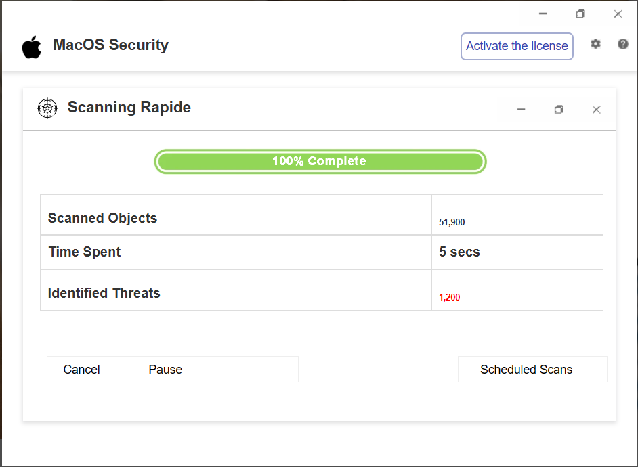The height and width of the screenshot is (467, 638).
Task: Click the 100% Complete progress bar
Action: 320,162
